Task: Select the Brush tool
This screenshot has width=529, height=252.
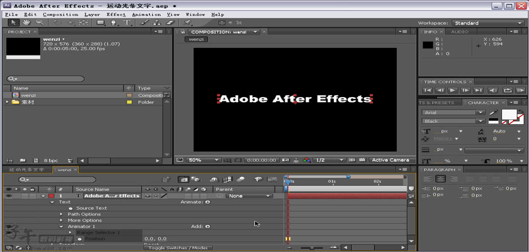Action: point(144,23)
